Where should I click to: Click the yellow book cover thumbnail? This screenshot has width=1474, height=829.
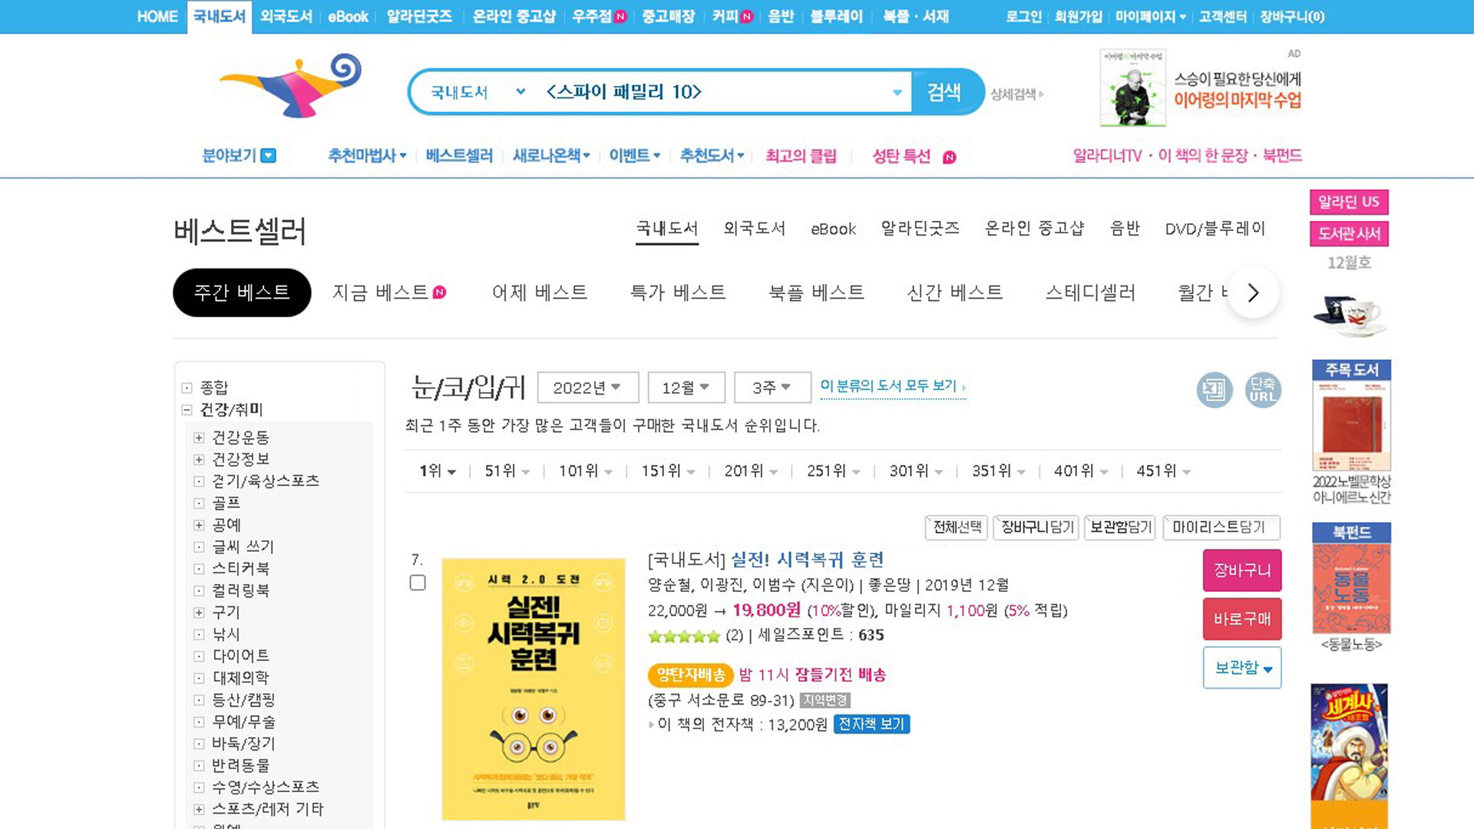tap(533, 689)
